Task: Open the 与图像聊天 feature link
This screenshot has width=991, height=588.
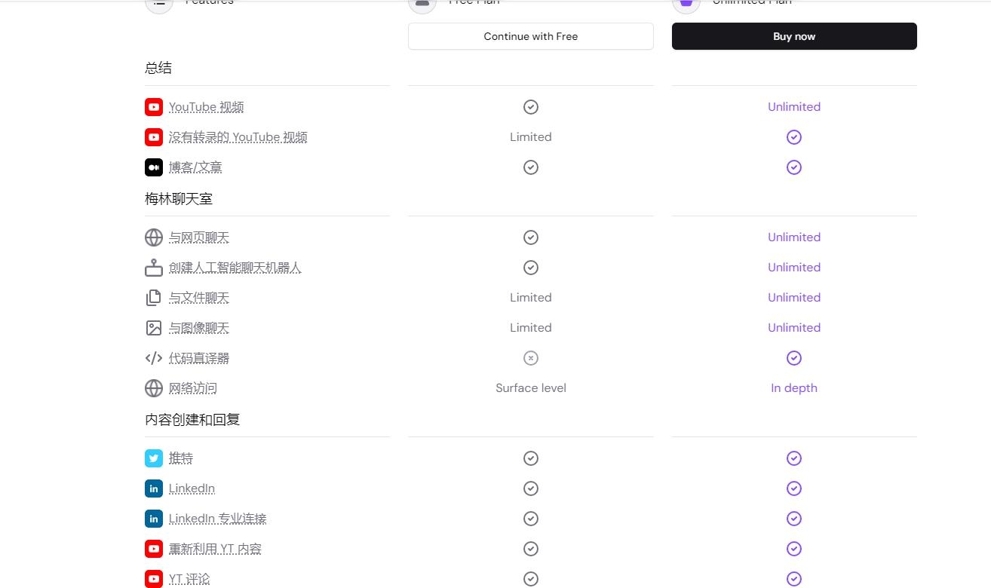Action: point(199,328)
